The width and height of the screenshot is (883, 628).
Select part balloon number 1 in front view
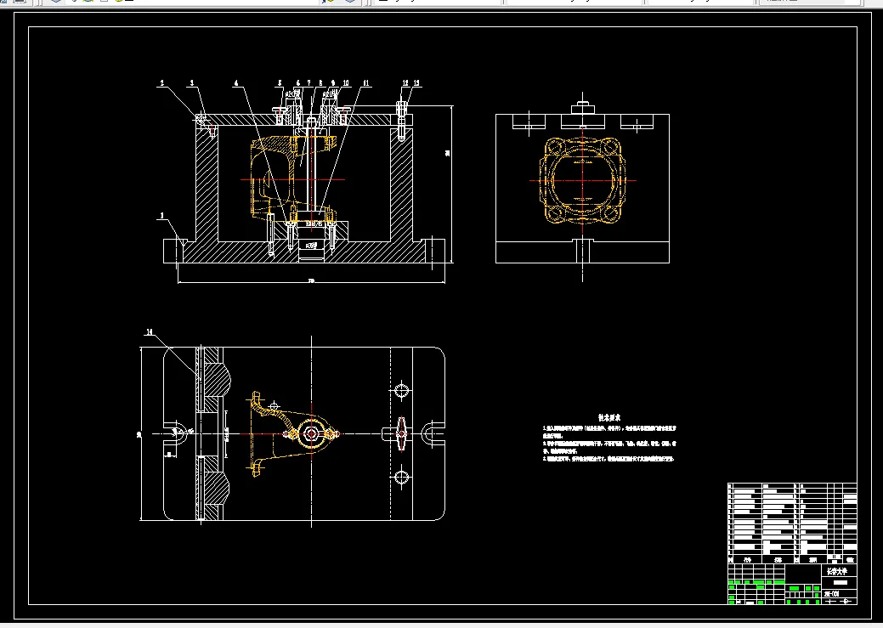click(162, 216)
